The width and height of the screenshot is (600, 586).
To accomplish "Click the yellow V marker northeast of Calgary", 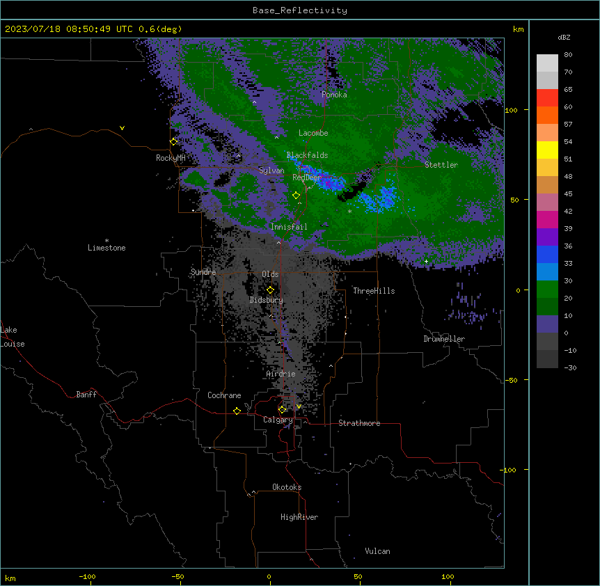I will [299, 406].
